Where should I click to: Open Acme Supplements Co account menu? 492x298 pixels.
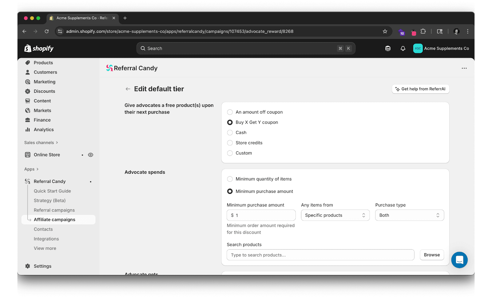441,48
